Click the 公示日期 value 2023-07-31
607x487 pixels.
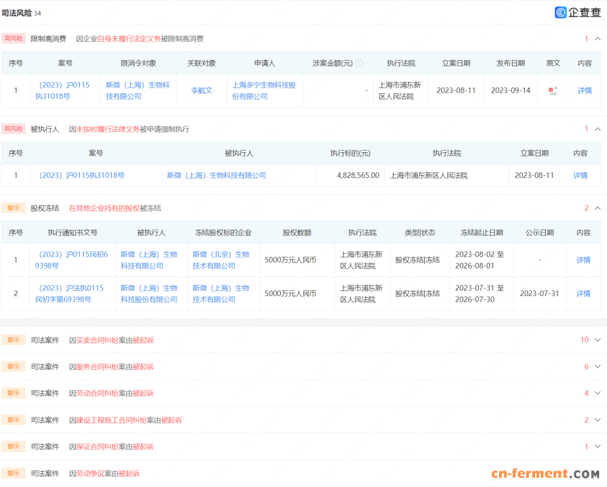[x=539, y=294]
